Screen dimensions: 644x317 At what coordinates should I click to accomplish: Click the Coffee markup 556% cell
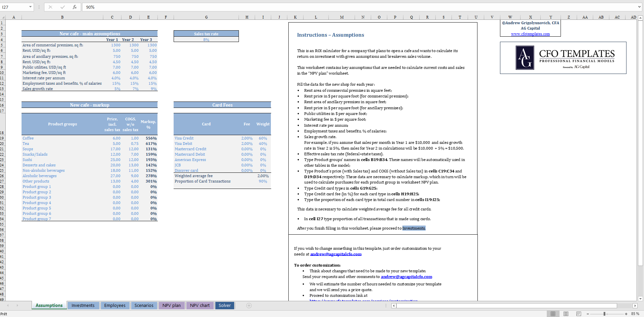[x=148, y=138]
